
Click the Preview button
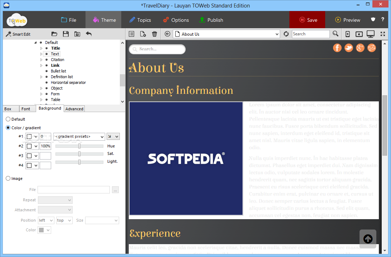(x=348, y=20)
